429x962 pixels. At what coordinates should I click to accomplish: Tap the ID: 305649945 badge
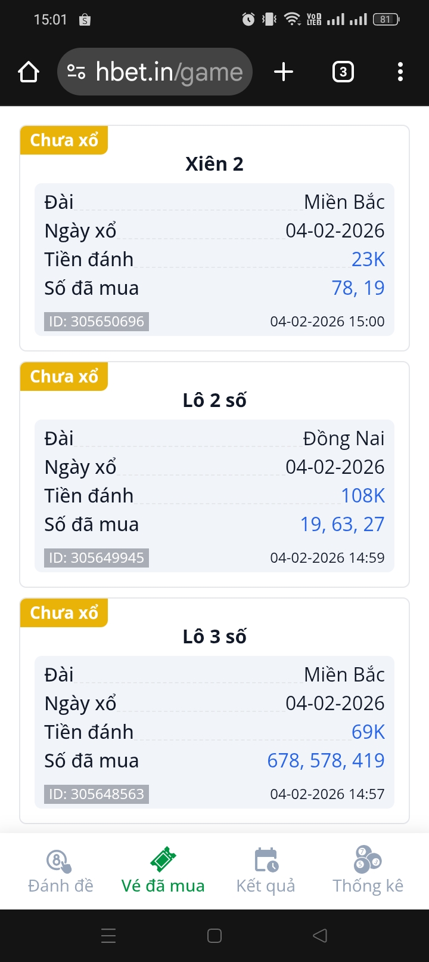[97, 558]
